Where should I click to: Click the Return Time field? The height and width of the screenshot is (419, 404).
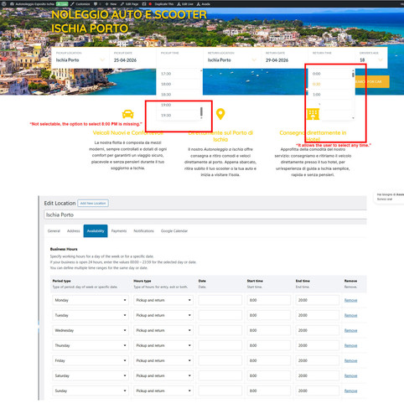pyautogui.click(x=332, y=58)
